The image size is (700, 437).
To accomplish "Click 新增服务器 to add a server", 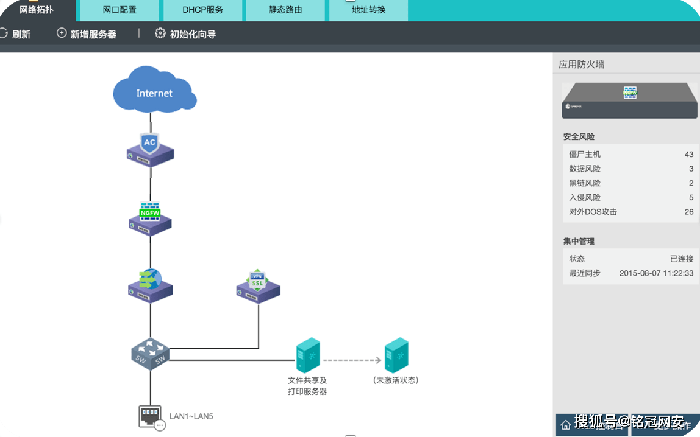I will (x=87, y=34).
